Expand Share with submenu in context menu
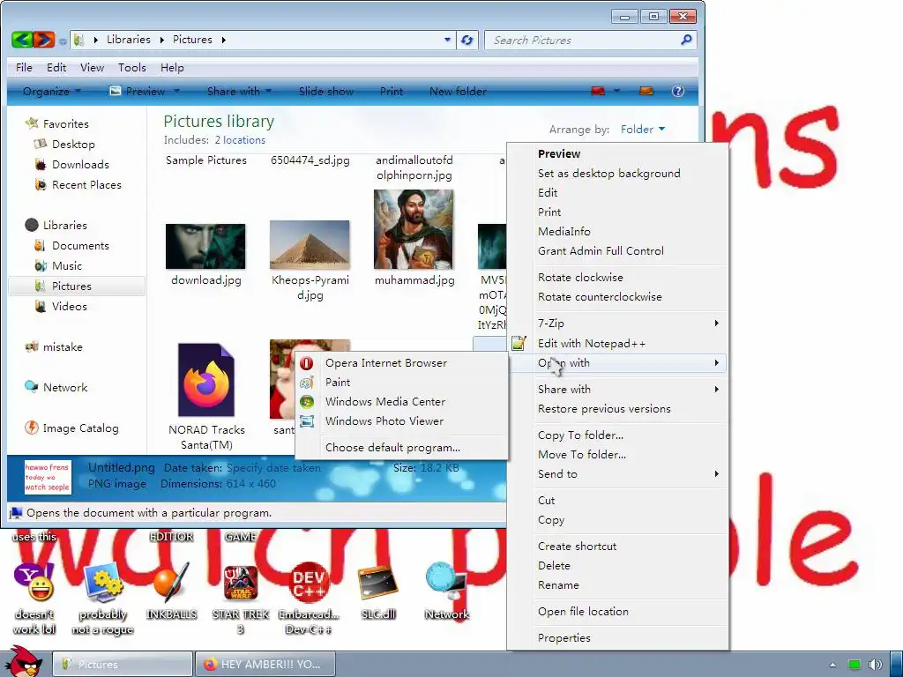903x677 pixels. click(716, 389)
